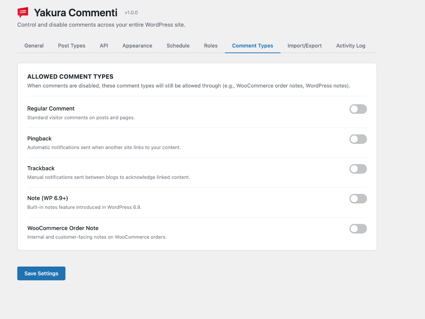Image resolution: width=425 pixels, height=319 pixels.
Task: Select the Schedule tab
Action: [178, 46]
